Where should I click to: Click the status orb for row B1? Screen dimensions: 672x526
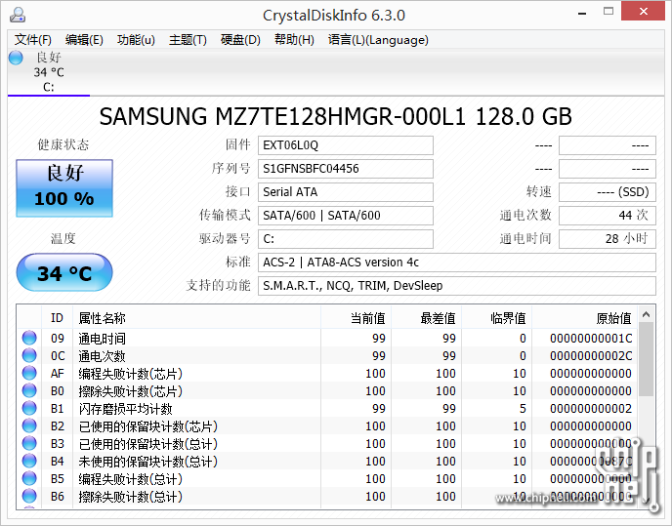tap(29, 408)
